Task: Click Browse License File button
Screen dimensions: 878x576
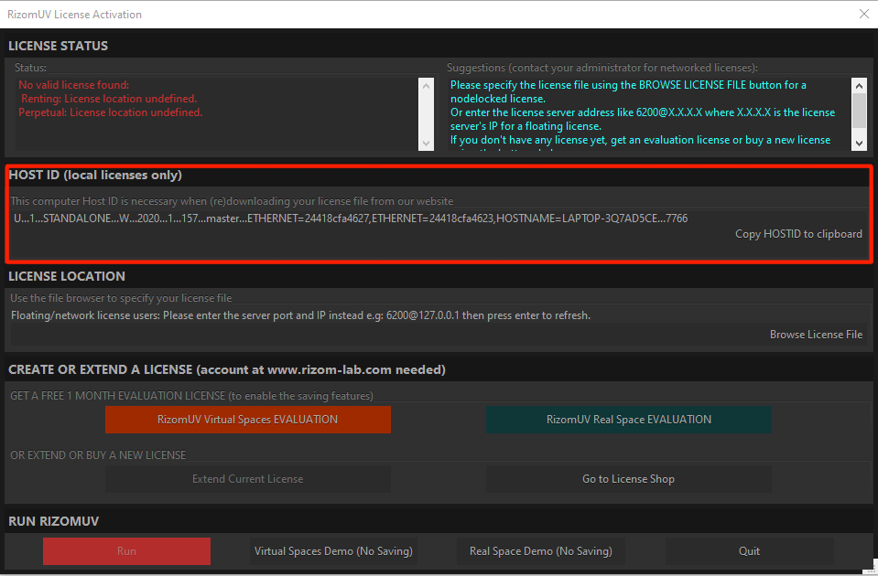Action: (x=816, y=335)
